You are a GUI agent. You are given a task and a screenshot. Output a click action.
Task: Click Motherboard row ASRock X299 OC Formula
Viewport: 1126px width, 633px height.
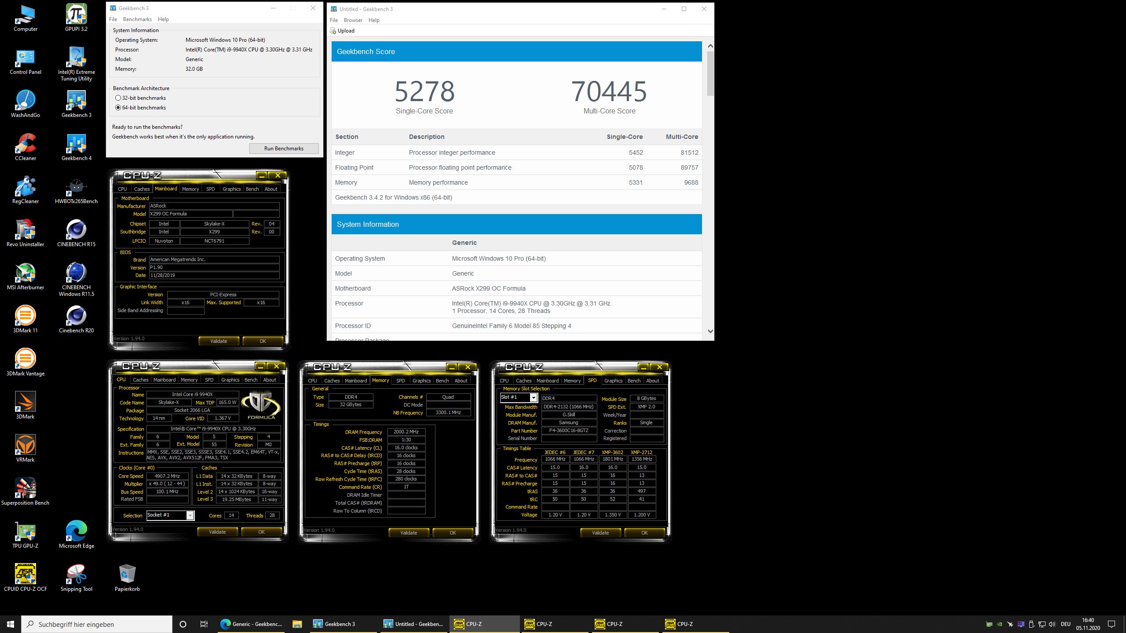tap(516, 288)
